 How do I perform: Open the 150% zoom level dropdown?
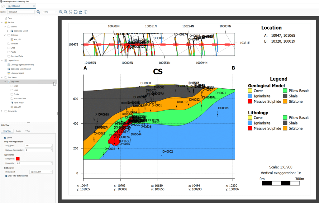point(50,12)
